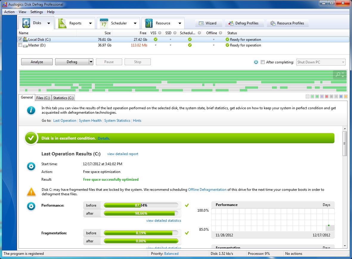Follow the Hints link
Viewport: 352px width, 259px height.
(137, 120)
